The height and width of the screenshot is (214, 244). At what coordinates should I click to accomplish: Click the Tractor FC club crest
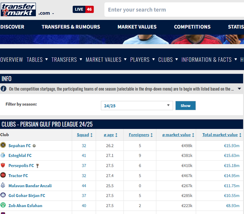(3, 176)
